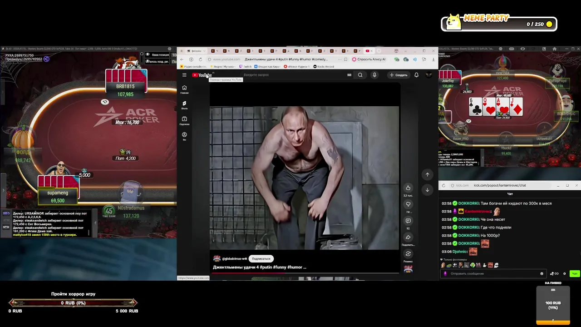Open the YouTube hamburger guide menu
Image resolution: width=581 pixels, height=327 pixels.
184,75
